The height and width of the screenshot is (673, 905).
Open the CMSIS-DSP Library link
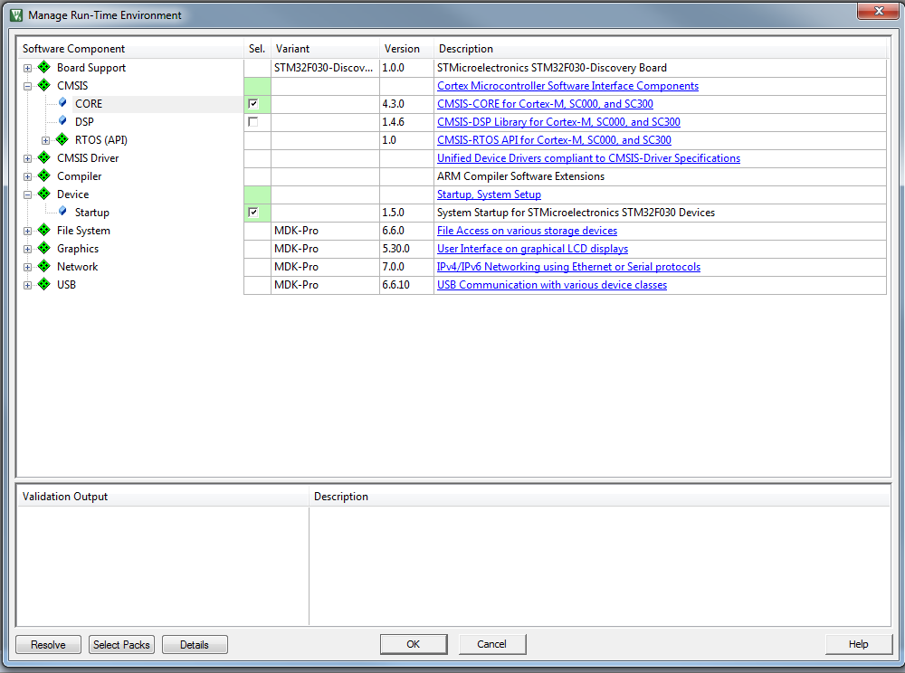(558, 122)
